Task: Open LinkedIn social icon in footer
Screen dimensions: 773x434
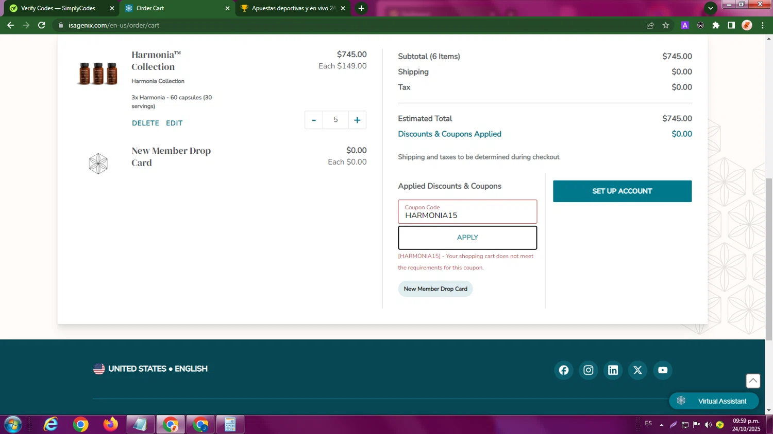Action: click(x=613, y=370)
